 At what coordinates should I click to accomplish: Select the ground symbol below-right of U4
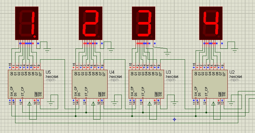click(x=115, y=104)
